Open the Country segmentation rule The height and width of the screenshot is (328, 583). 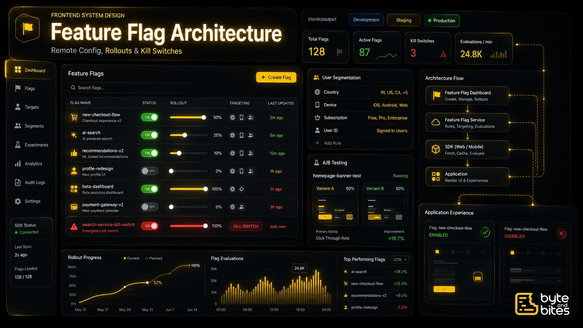click(x=361, y=92)
